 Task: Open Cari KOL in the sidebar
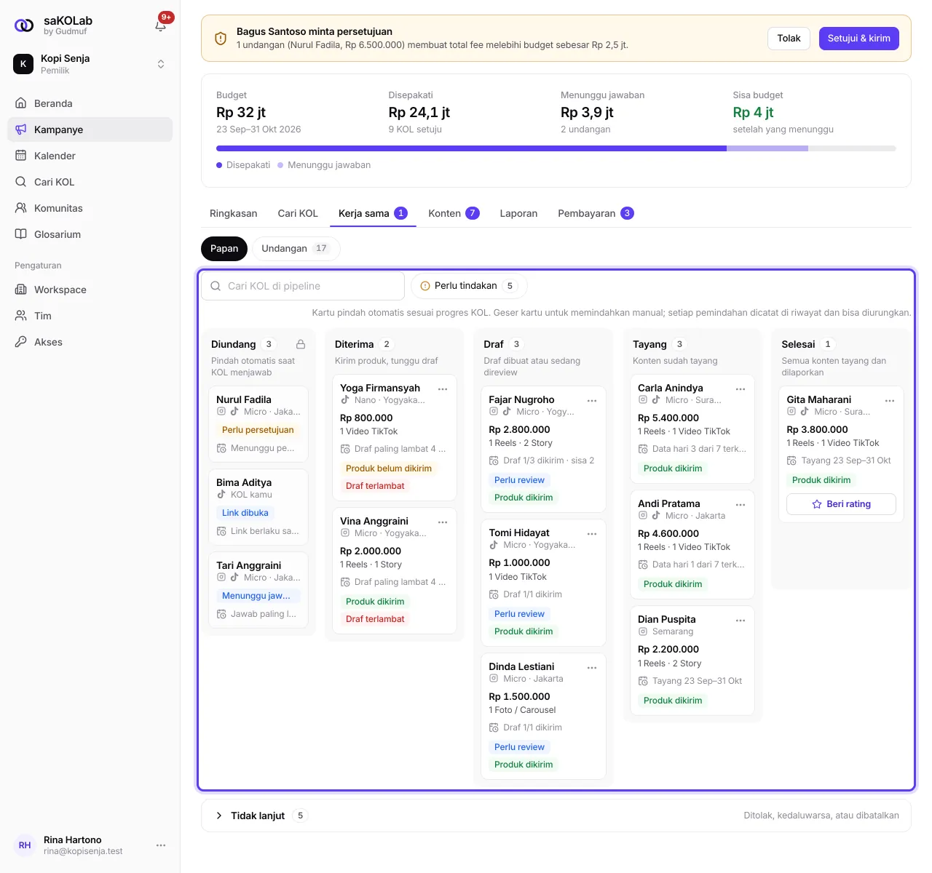90,182
